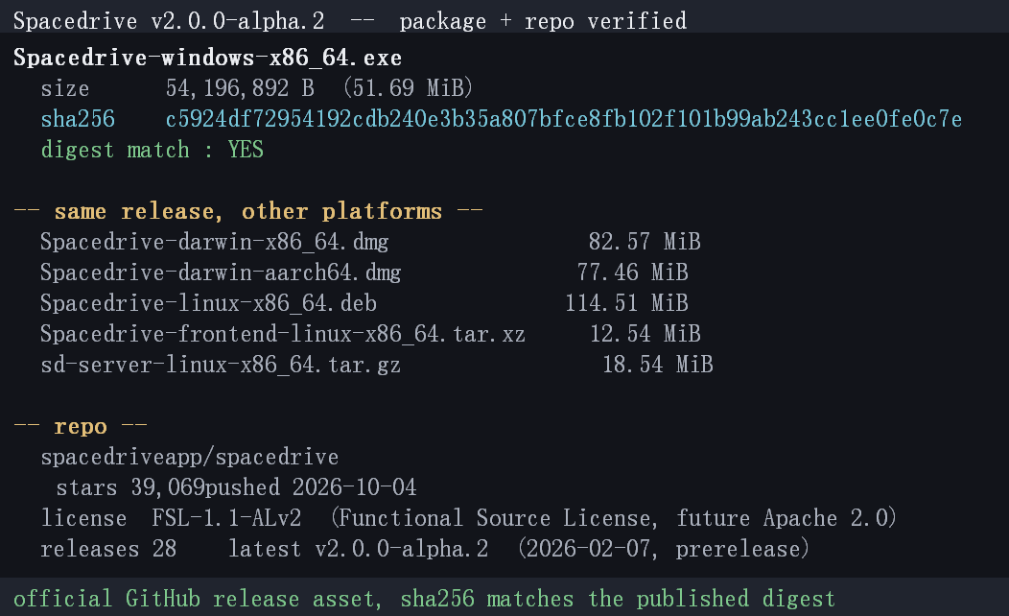Viewport: 1009px width, 616px height.
Task: Click the size 54,196,892 B line
Action: (x=257, y=88)
